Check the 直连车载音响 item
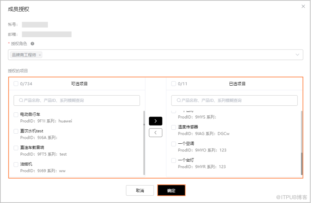This screenshot has height=203, width=311. [16, 148]
